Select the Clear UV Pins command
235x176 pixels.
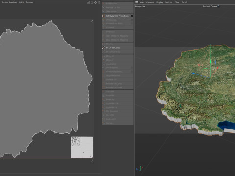pyautogui.click(x=117, y=12)
